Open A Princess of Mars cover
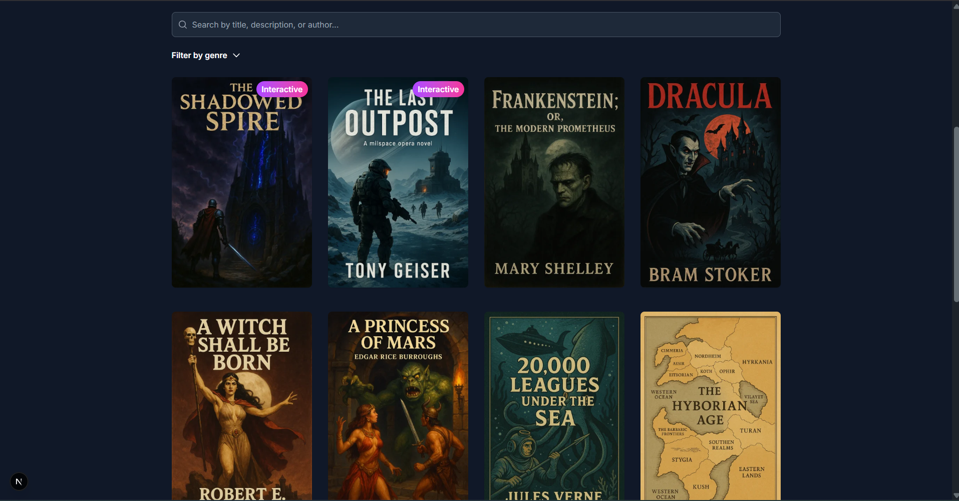959x501 pixels. 398,406
